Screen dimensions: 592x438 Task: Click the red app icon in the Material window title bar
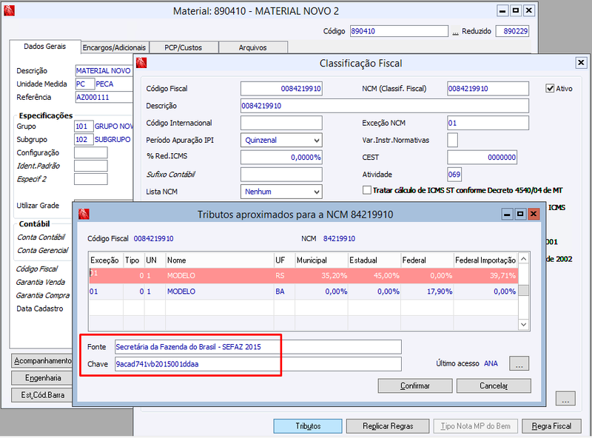point(9,10)
